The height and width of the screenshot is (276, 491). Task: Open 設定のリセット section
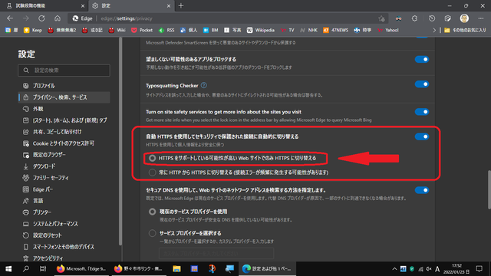point(64,235)
